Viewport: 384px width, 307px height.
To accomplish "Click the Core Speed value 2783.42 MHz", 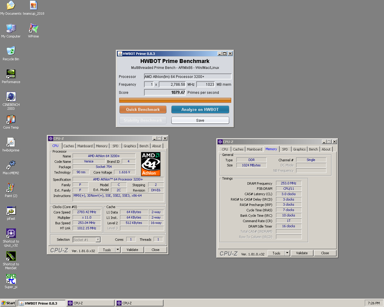I will coord(87,212).
